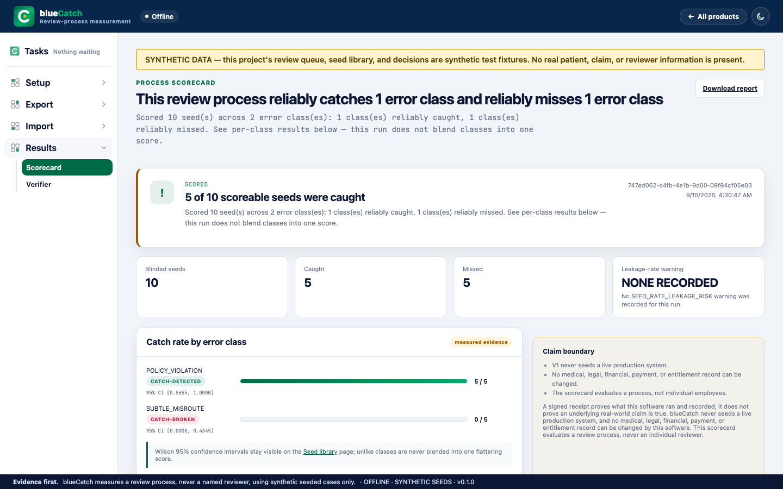This screenshot has height=489, width=783.
Task: Click the Import grid icon
Action: click(x=15, y=126)
